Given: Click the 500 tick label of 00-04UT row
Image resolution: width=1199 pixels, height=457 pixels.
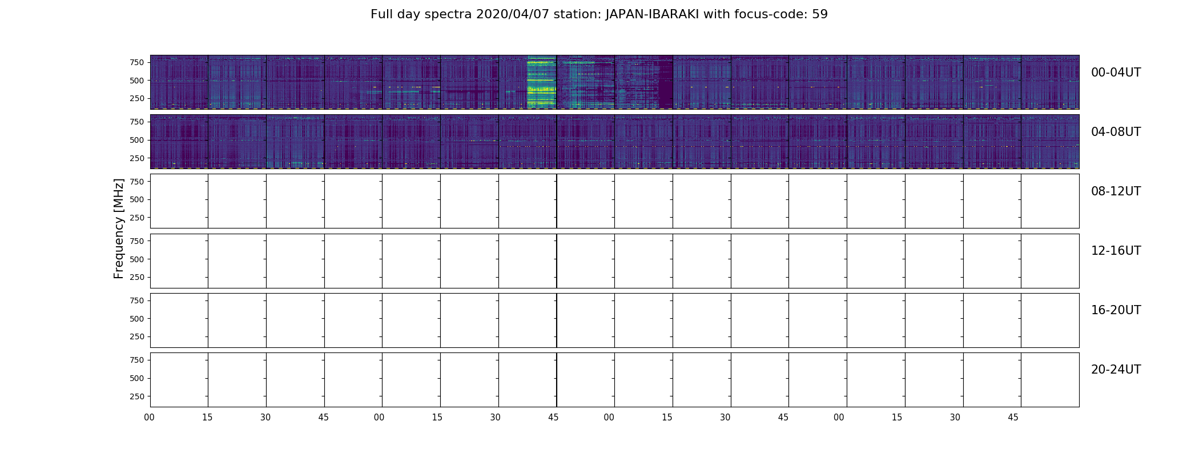Looking at the screenshot, I should [x=137, y=81].
